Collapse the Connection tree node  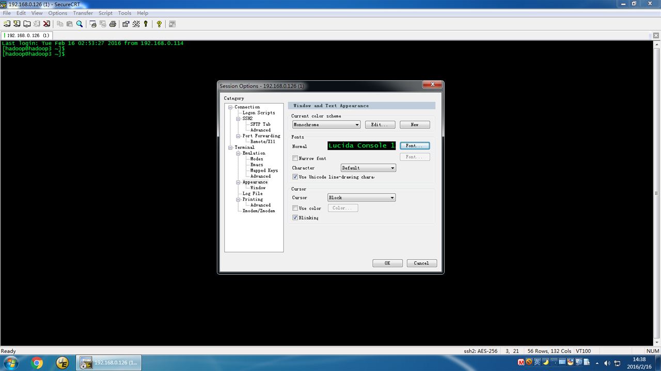click(230, 107)
